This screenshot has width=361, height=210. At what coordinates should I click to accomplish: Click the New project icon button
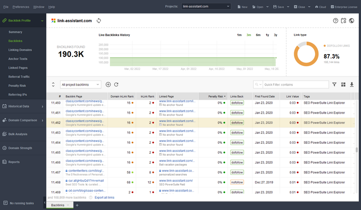(x=239, y=7)
